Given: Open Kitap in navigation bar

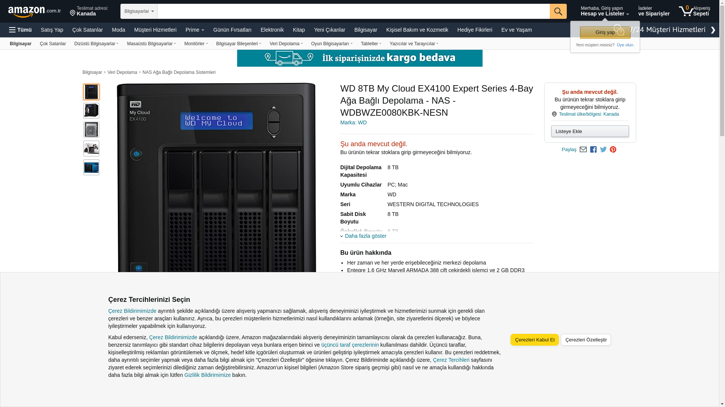Looking at the screenshot, I should (x=299, y=30).
